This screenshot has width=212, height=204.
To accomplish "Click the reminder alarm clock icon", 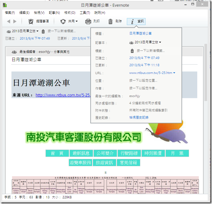I will click(x=31, y=21).
